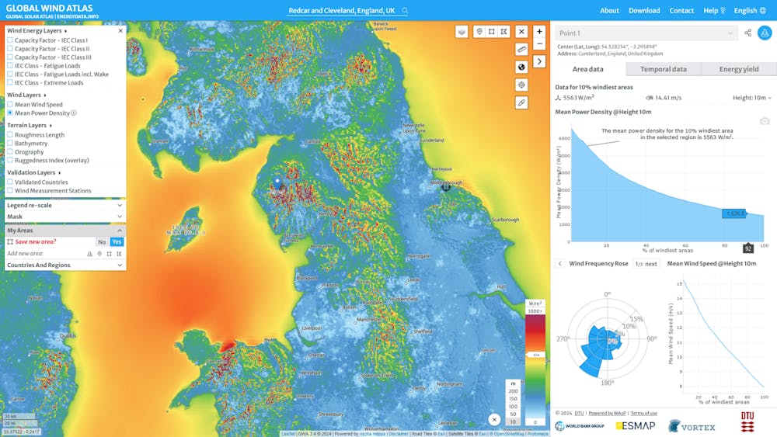Expand Countries And Regions panel
The height and width of the screenshot is (437, 777).
coord(65,265)
